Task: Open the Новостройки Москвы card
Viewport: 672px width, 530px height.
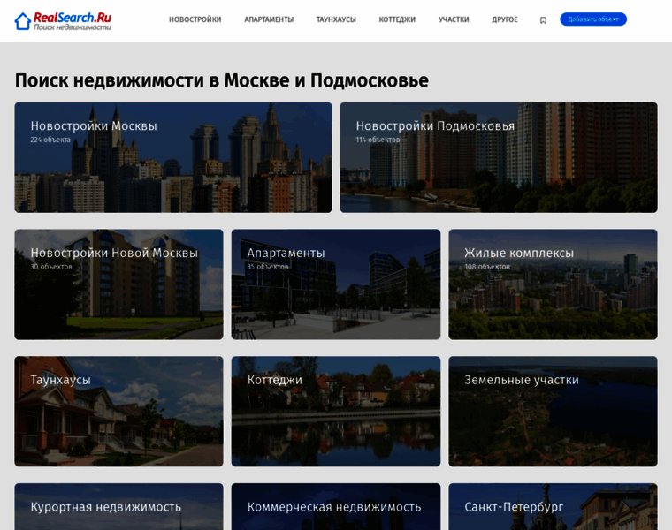Action: 173,157
